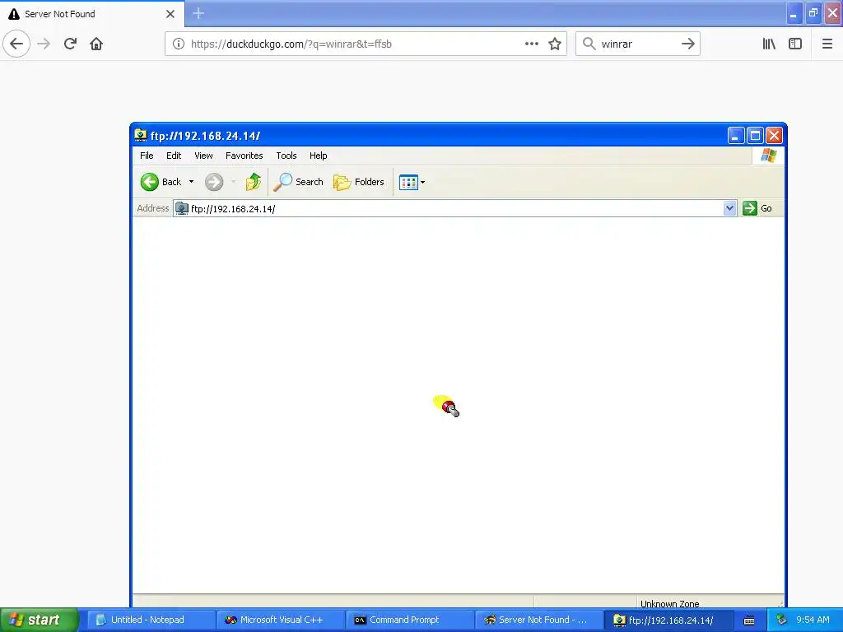Open the Views button dropdown
843x632 pixels.
coord(412,182)
